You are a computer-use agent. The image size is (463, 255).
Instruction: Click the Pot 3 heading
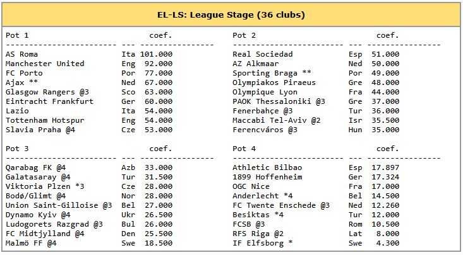coord(17,149)
